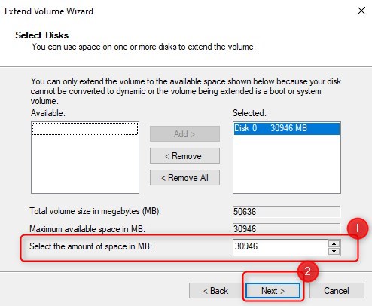Click blank area below Disk 0 entry

tap(287, 164)
